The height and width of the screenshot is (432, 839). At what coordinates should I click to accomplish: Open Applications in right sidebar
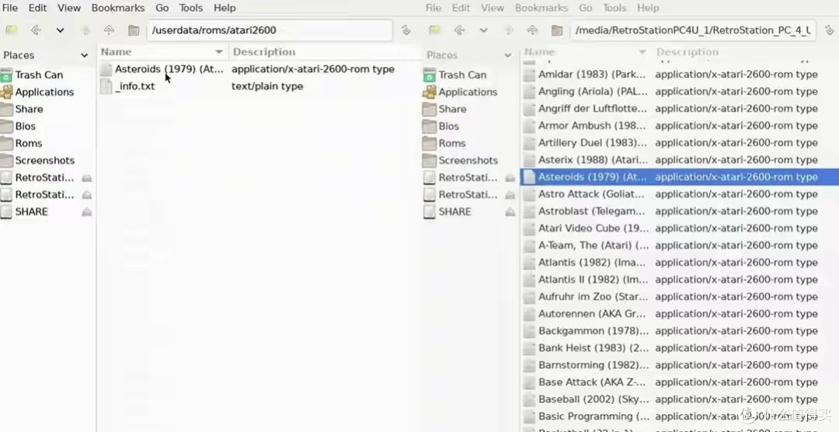468,92
